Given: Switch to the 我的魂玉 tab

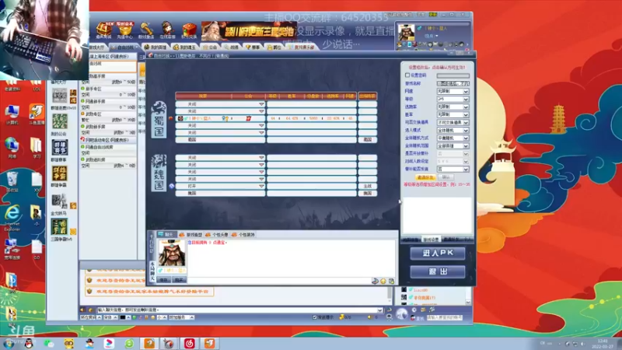Looking at the screenshot, I should 185,47.
